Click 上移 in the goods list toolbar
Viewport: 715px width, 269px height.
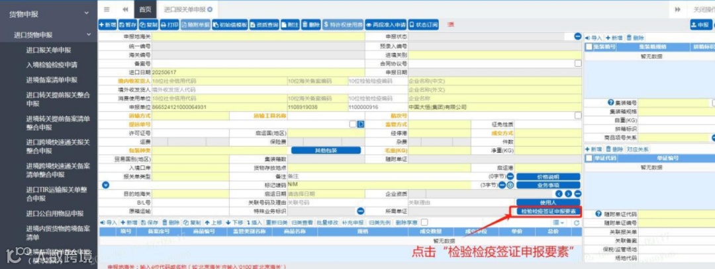(x=213, y=223)
